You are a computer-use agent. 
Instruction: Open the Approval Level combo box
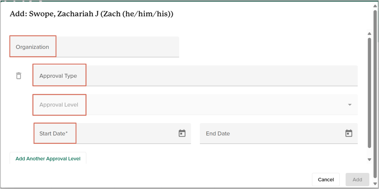(x=211, y=105)
